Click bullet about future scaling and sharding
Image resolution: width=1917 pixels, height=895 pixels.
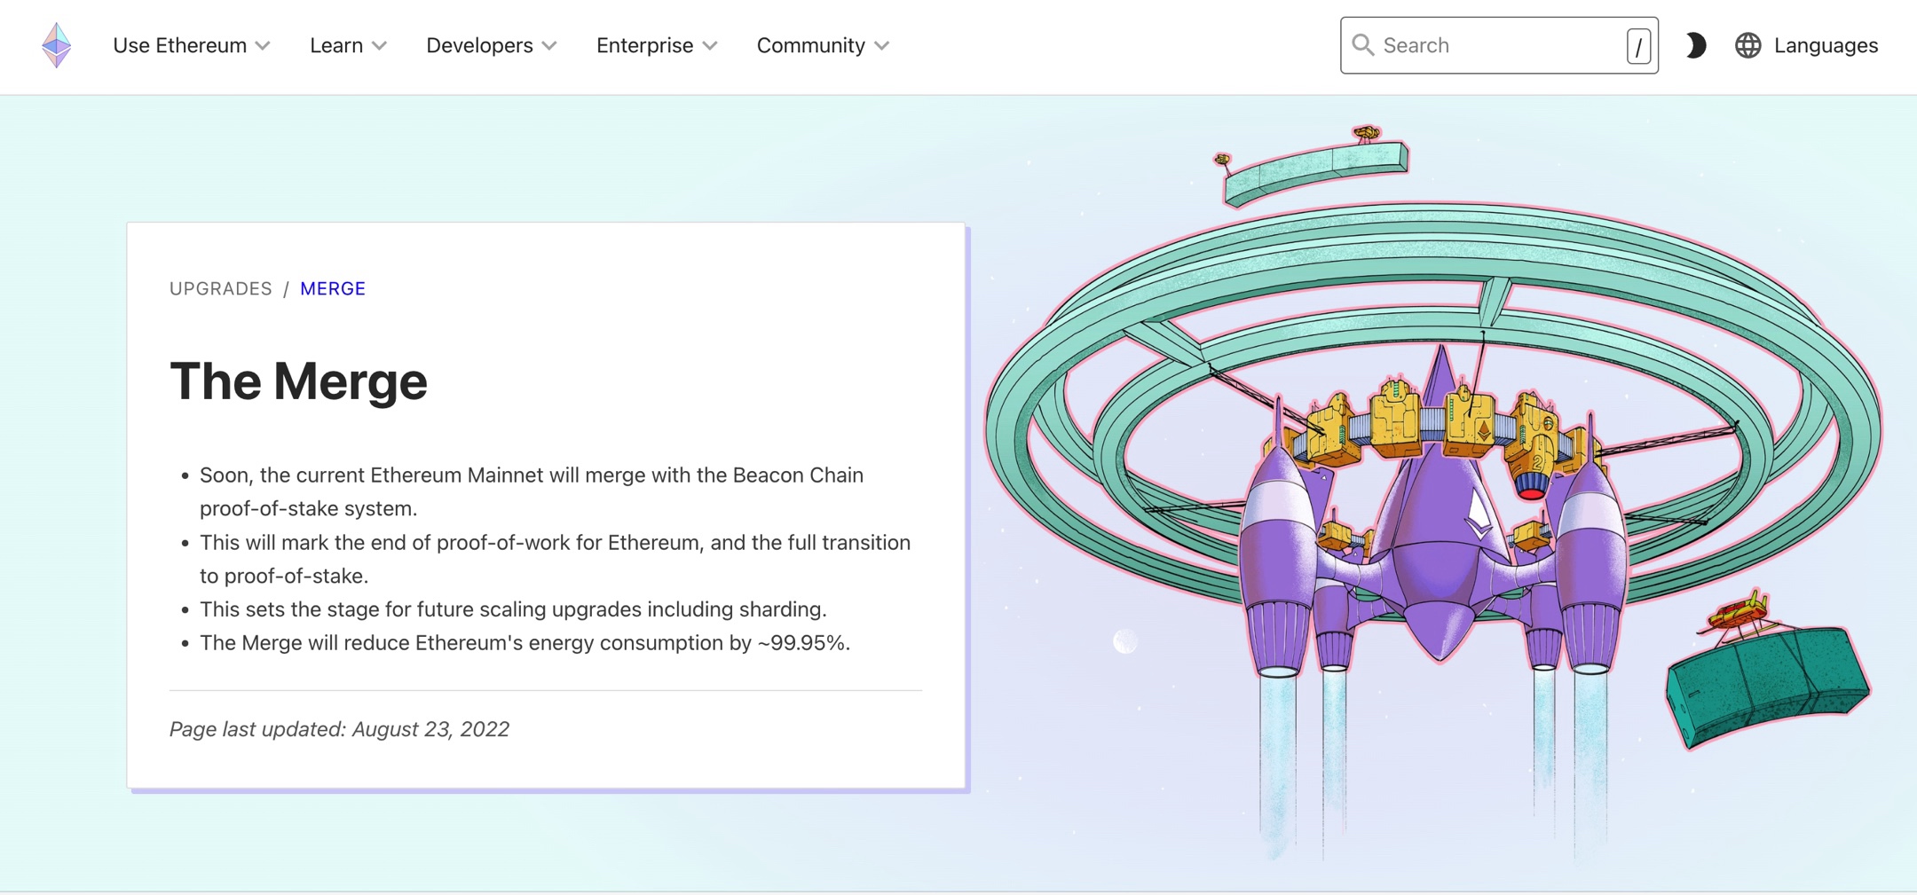(513, 609)
